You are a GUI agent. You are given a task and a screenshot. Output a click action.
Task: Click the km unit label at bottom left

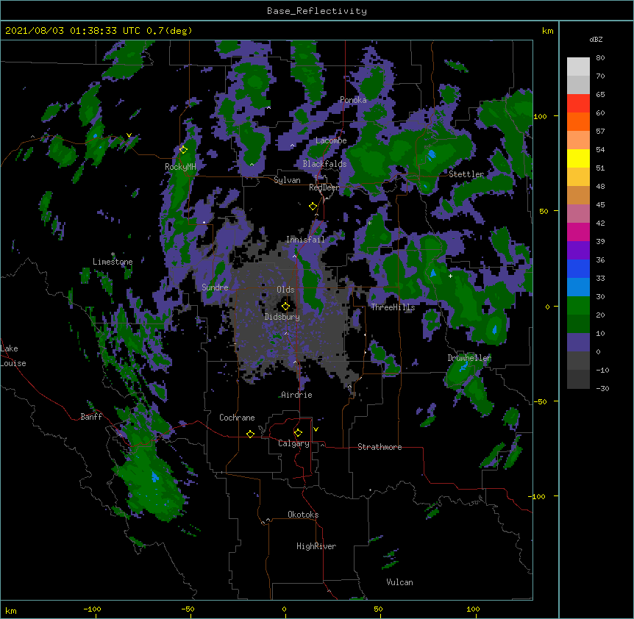11,611
